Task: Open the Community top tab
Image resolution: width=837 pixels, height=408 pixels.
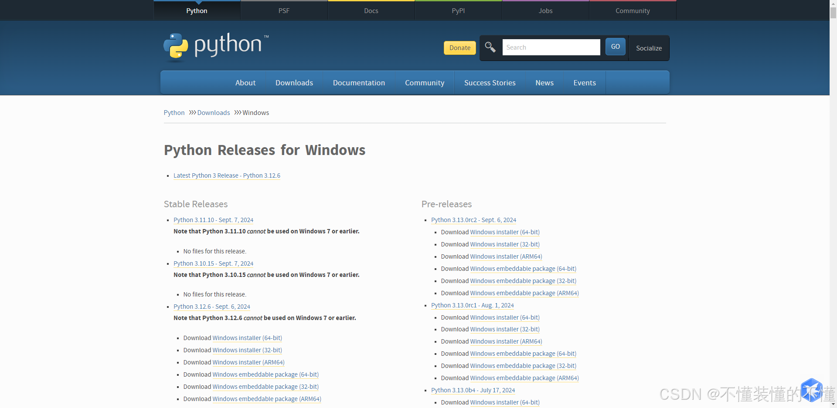Action: point(633,10)
